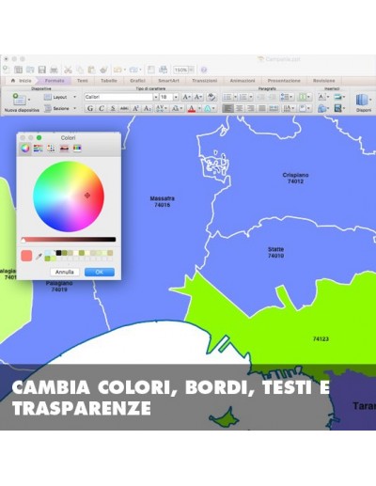This screenshot has width=376, height=486.
Task: Open the Grafici tab
Action: pos(137,81)
